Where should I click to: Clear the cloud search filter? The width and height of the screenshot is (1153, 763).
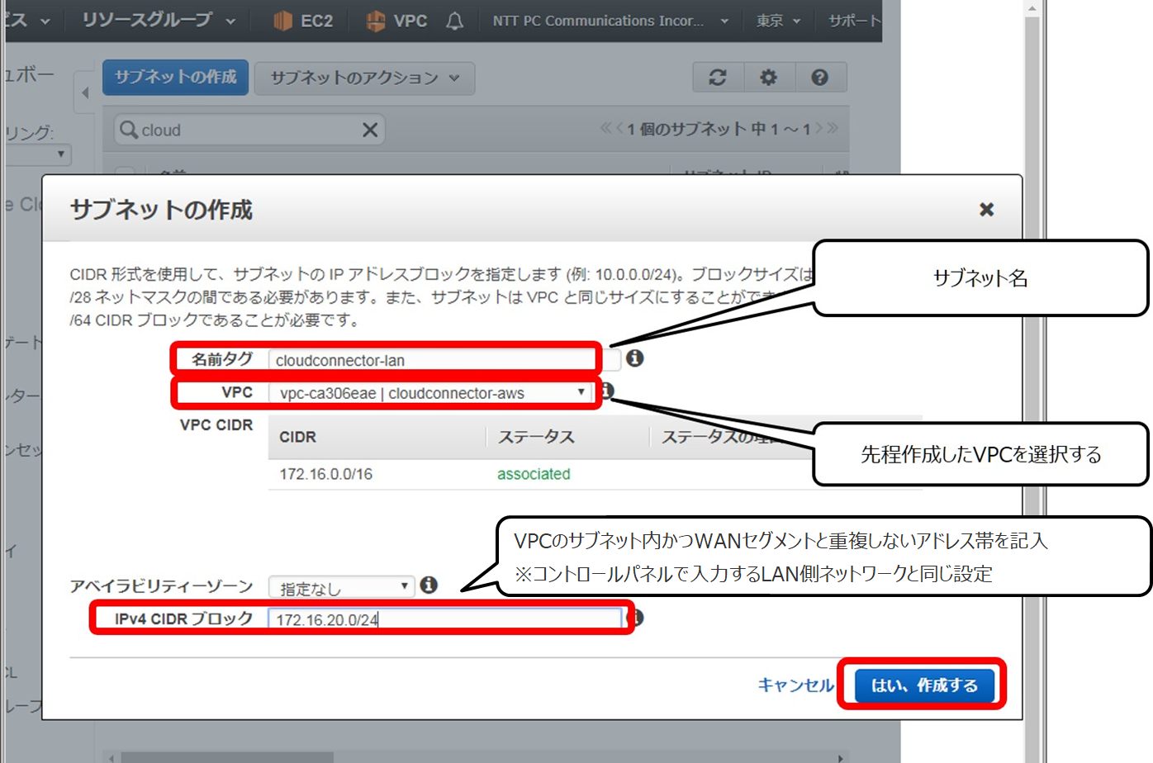coord(370,130)
